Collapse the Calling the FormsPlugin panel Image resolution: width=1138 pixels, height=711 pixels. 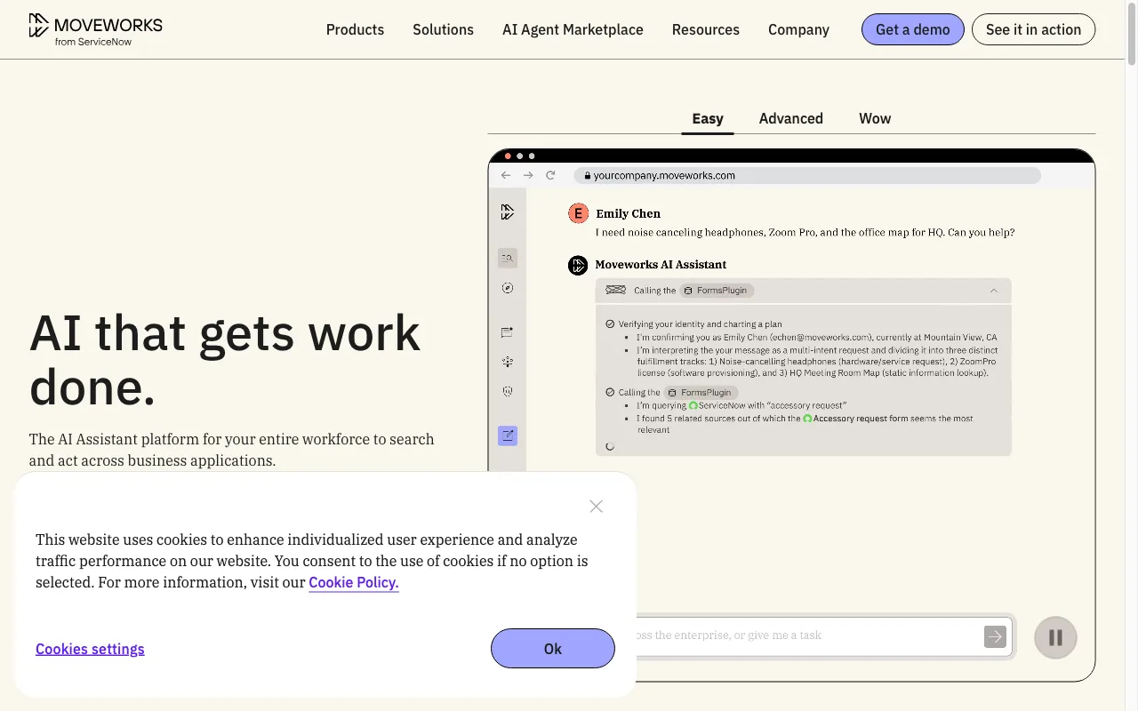point(994,291)
